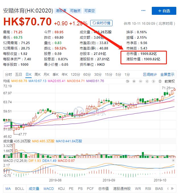
Task: Toggle the MA indicator
Action: 8,189
